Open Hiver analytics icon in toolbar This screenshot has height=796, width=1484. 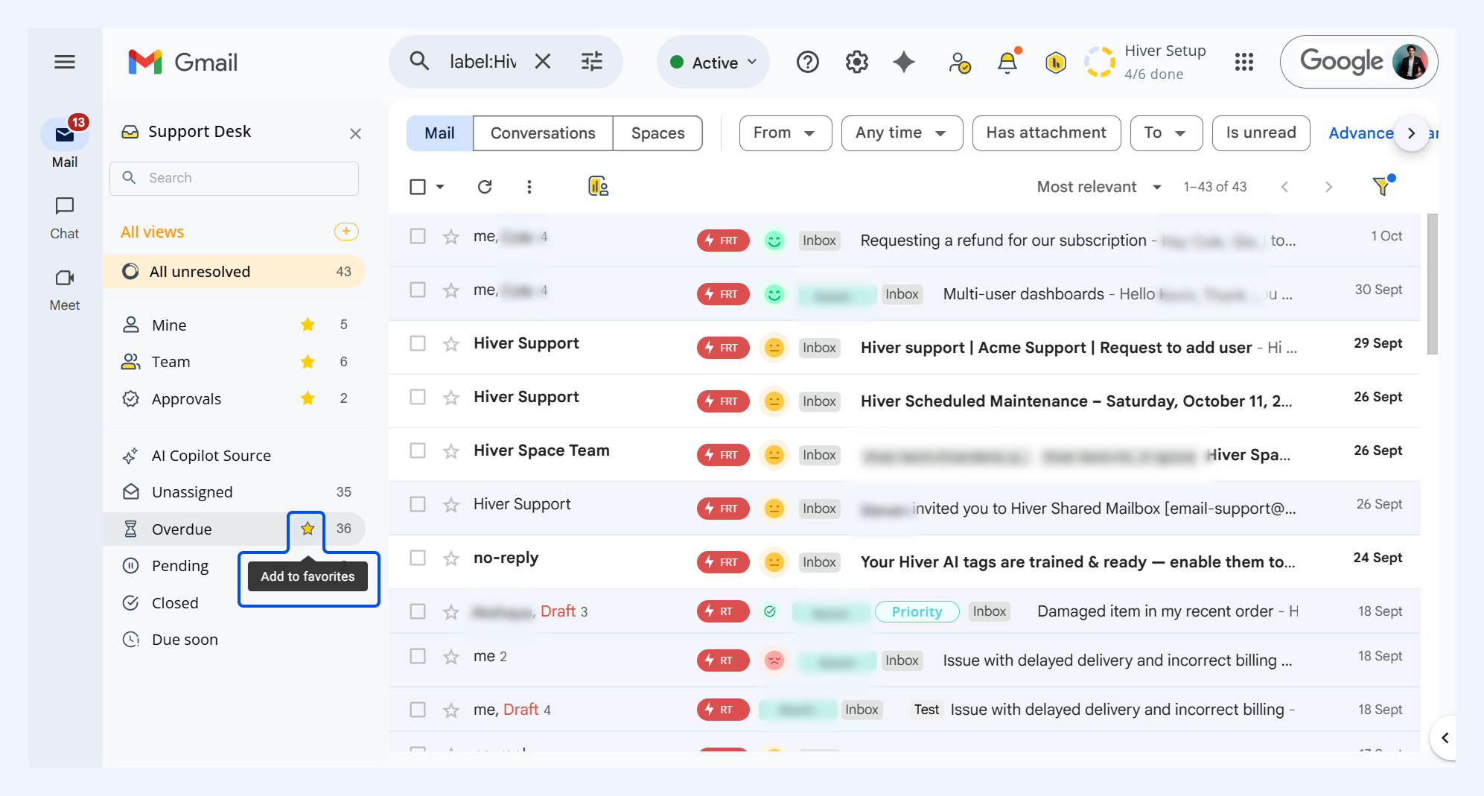click(598, 186)
